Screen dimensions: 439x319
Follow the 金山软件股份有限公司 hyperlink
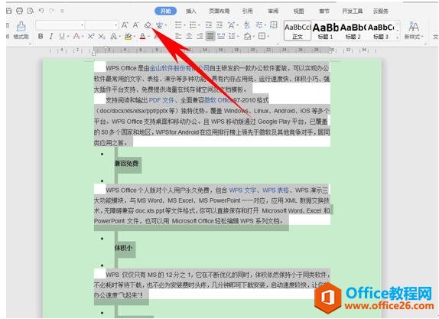click(180, 68)
